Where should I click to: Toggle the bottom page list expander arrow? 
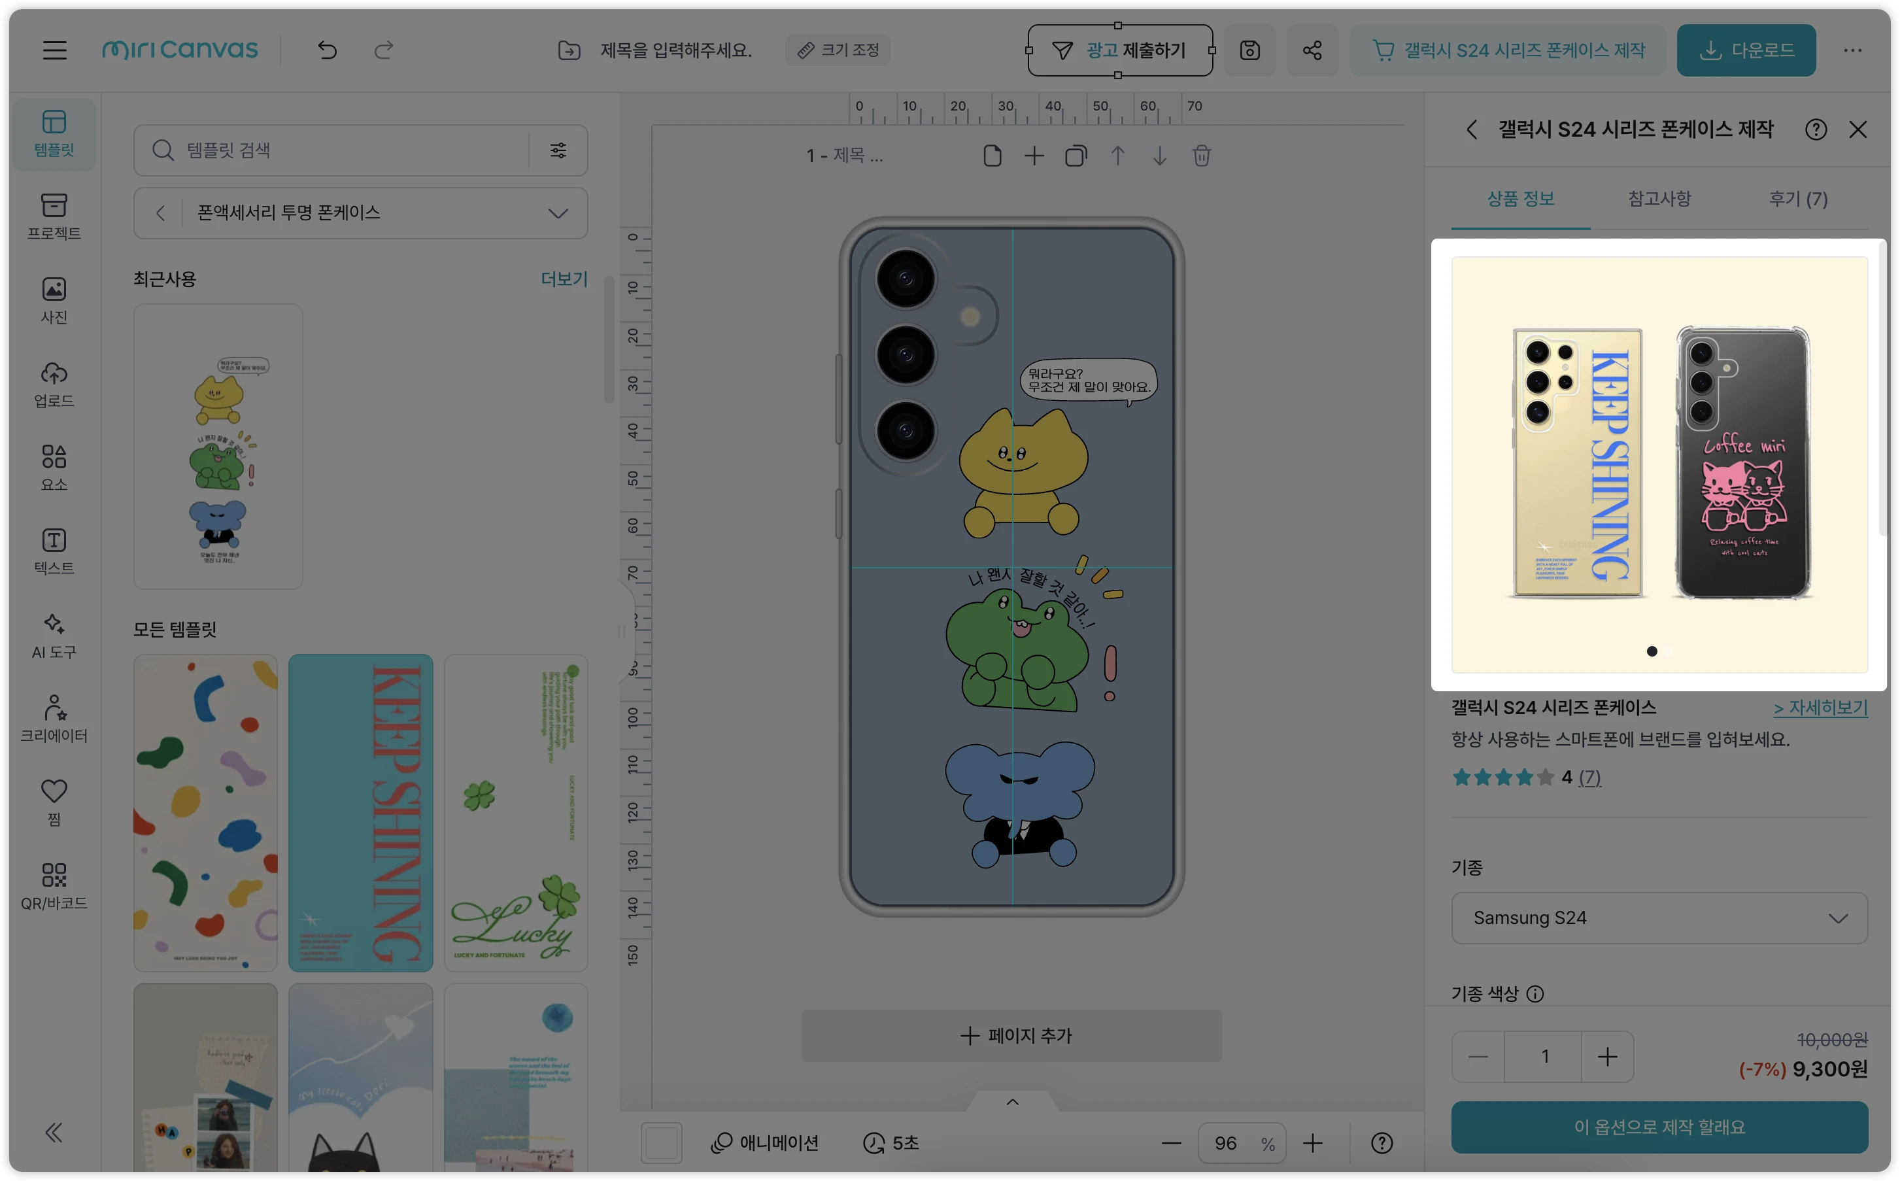(x=1013, y=1101)
